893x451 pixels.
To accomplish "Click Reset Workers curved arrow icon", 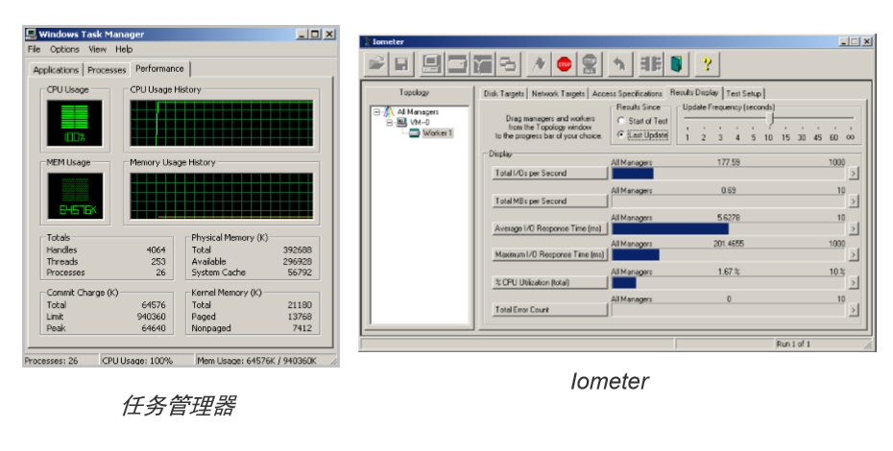I will point(619,63).
